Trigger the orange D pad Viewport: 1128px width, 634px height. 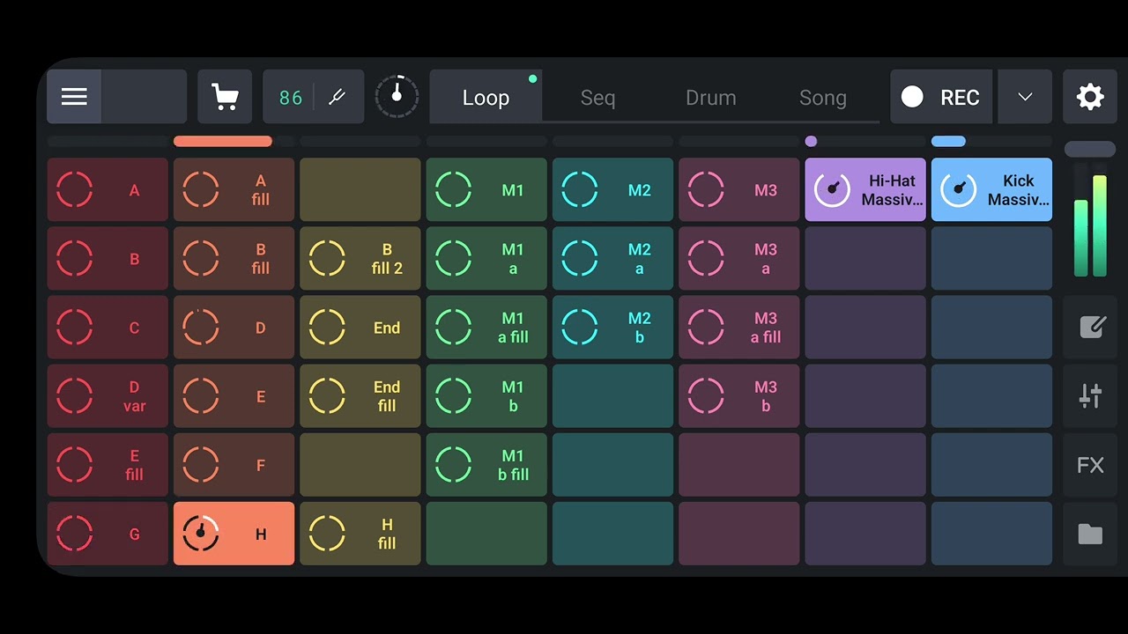[234, 327]
